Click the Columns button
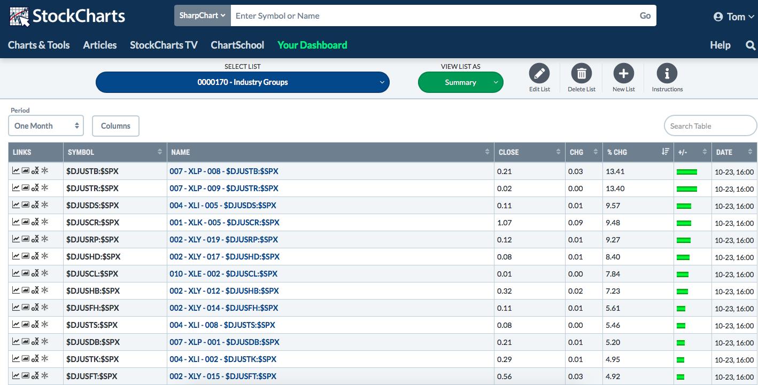Viewport: 758px width, 385px height. [x=115, y=126]
